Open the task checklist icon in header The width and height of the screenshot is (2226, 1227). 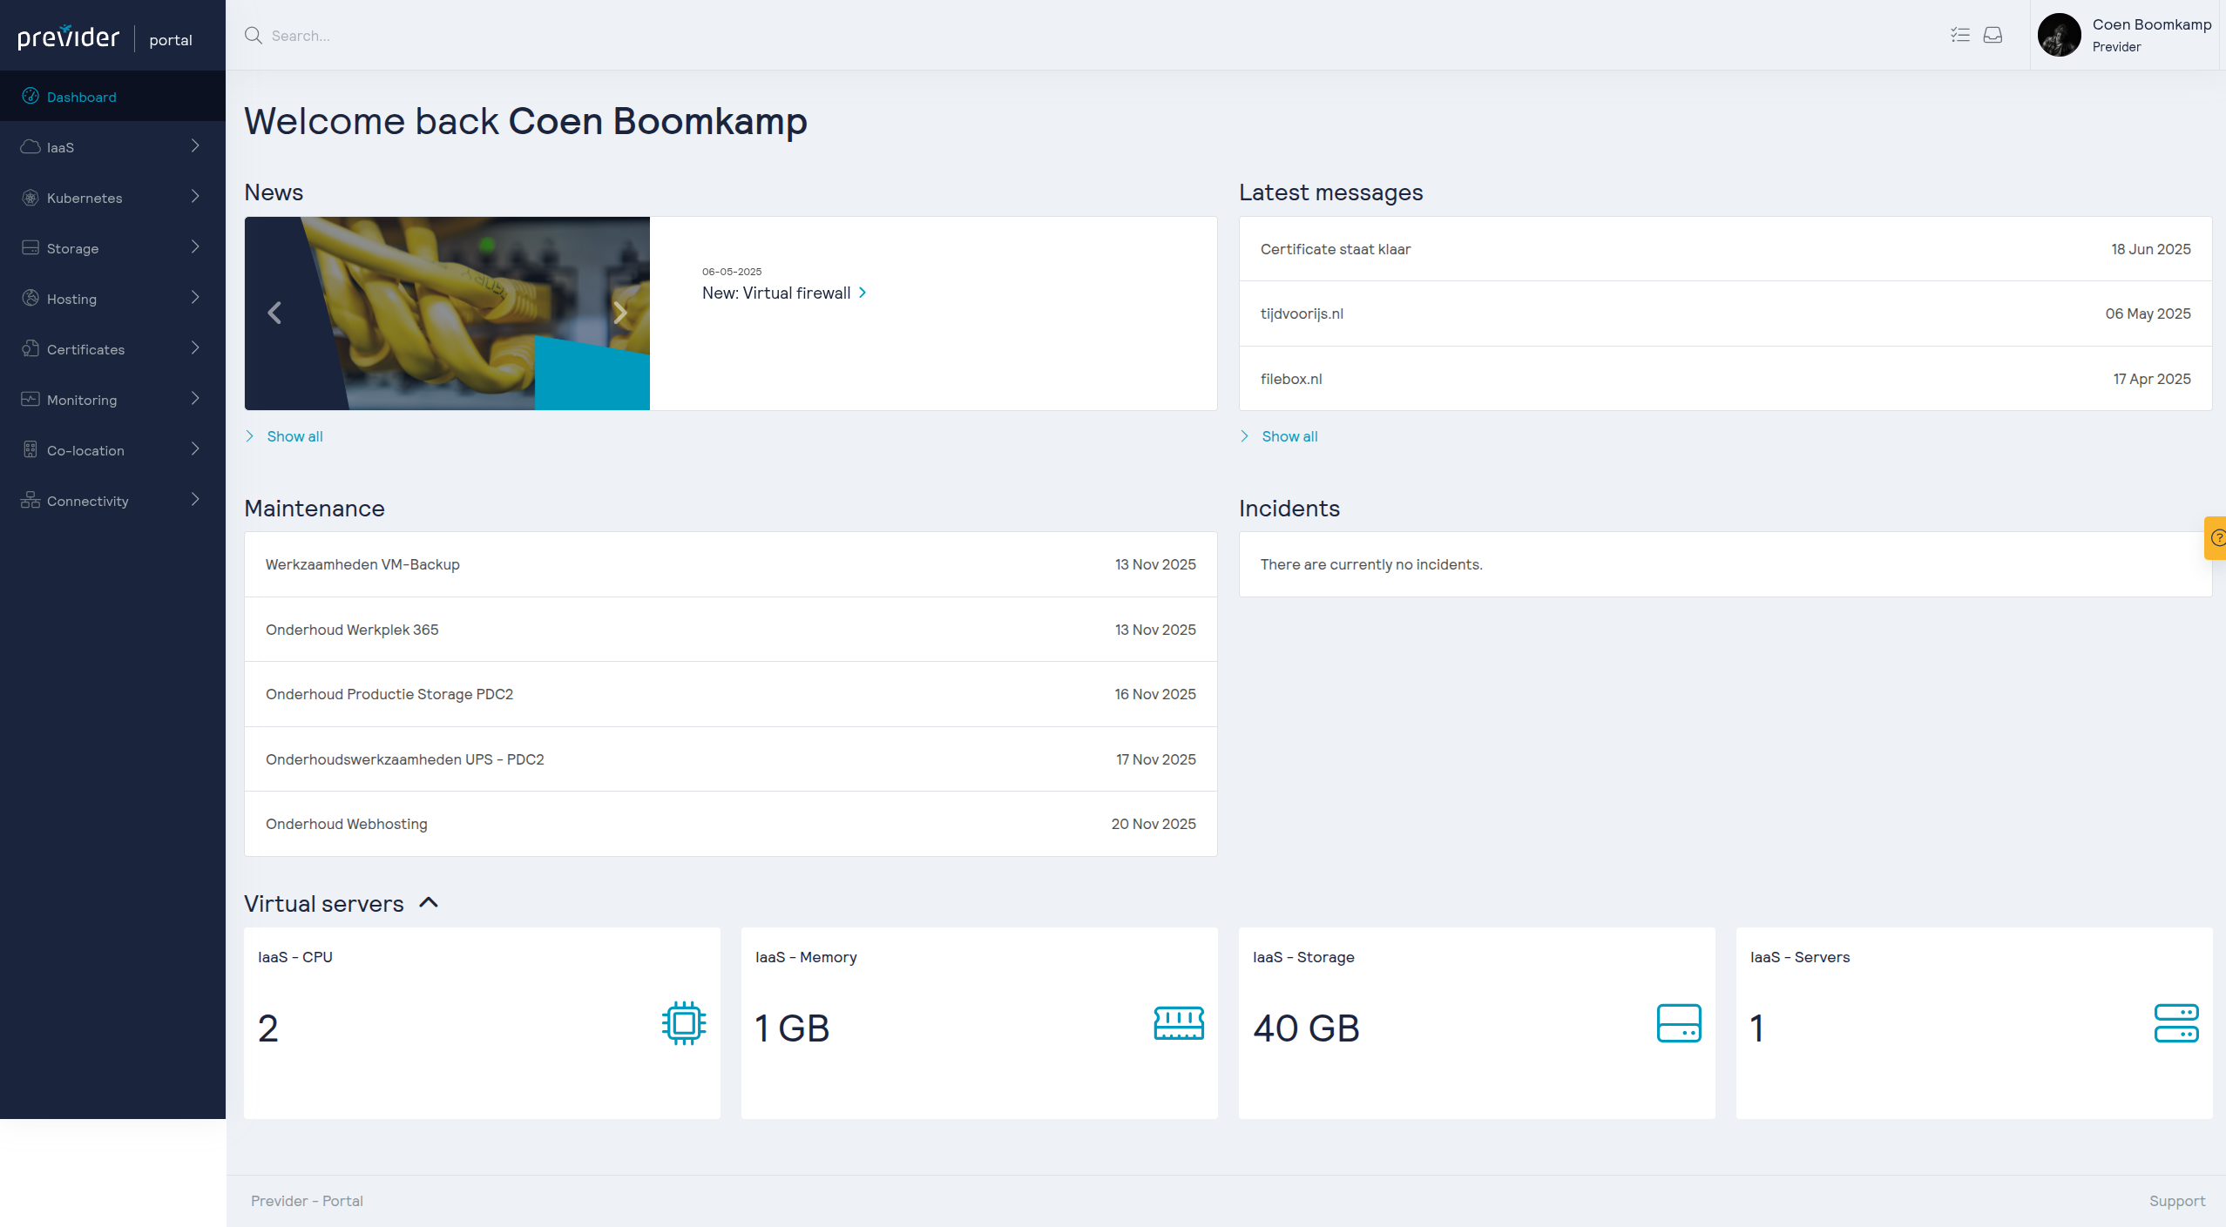pyautogui.click(x=1959, y=35)
